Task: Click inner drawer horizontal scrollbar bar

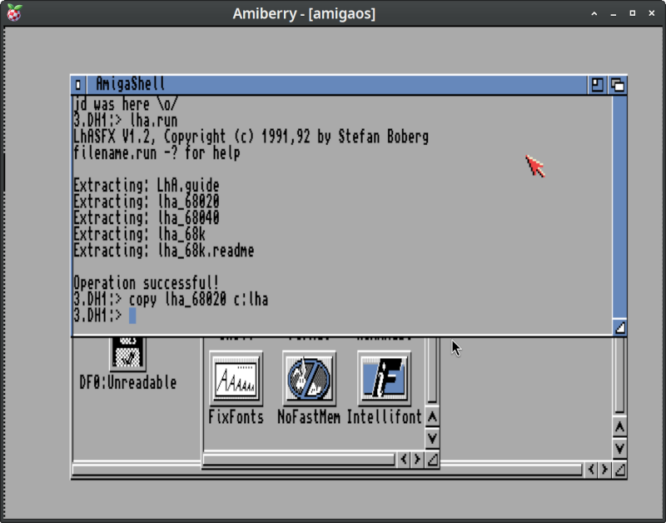Action: pyautogui.click(x=299, y=460)
